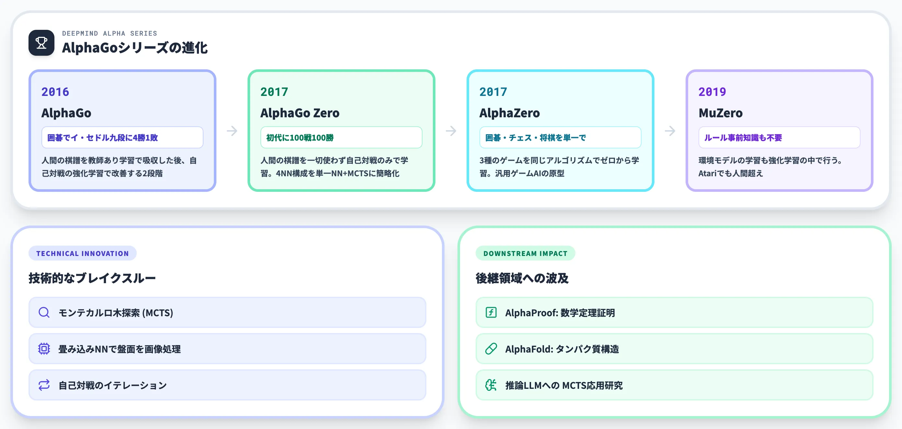Screen dimensions: 902x429
Task: Click the TECHNICAL INNOVATION tag
Action: coord(83,253)
